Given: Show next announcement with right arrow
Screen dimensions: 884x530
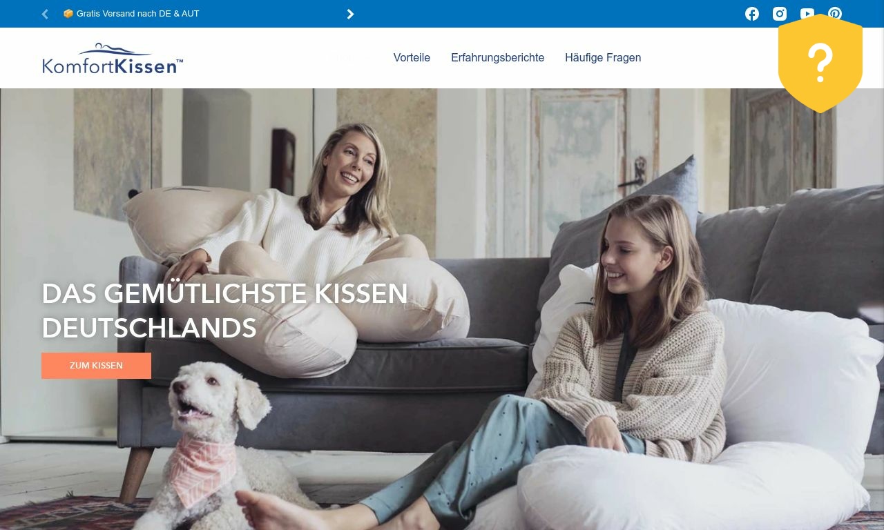Looking at the screenshot, I should coord(350,14).
